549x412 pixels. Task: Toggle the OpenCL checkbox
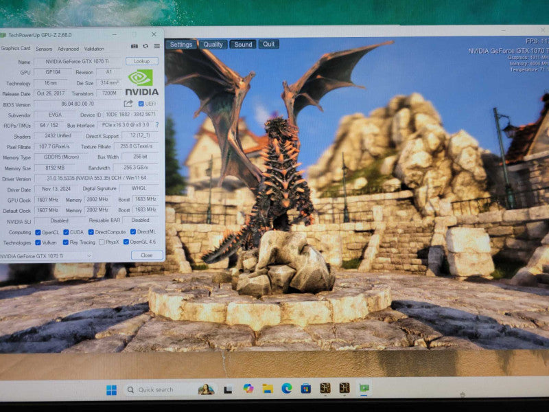(38, 232)
